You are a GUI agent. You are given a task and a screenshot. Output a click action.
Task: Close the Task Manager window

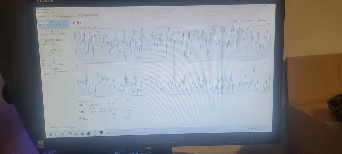[272, 6]
